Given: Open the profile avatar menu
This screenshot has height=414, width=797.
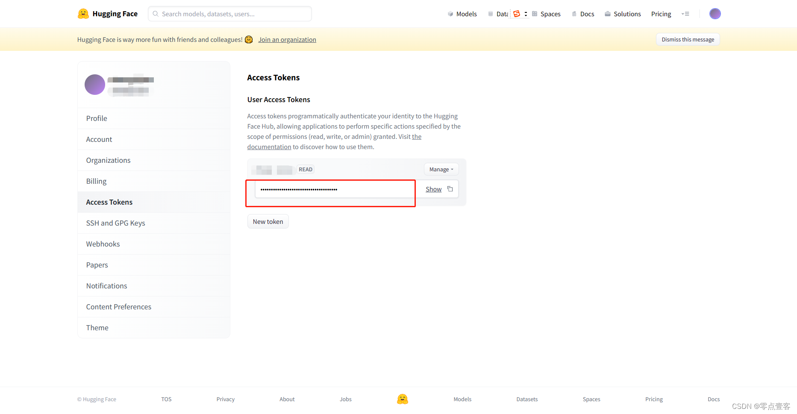Looking at the screenshot, I should click(x=715, y=14).
